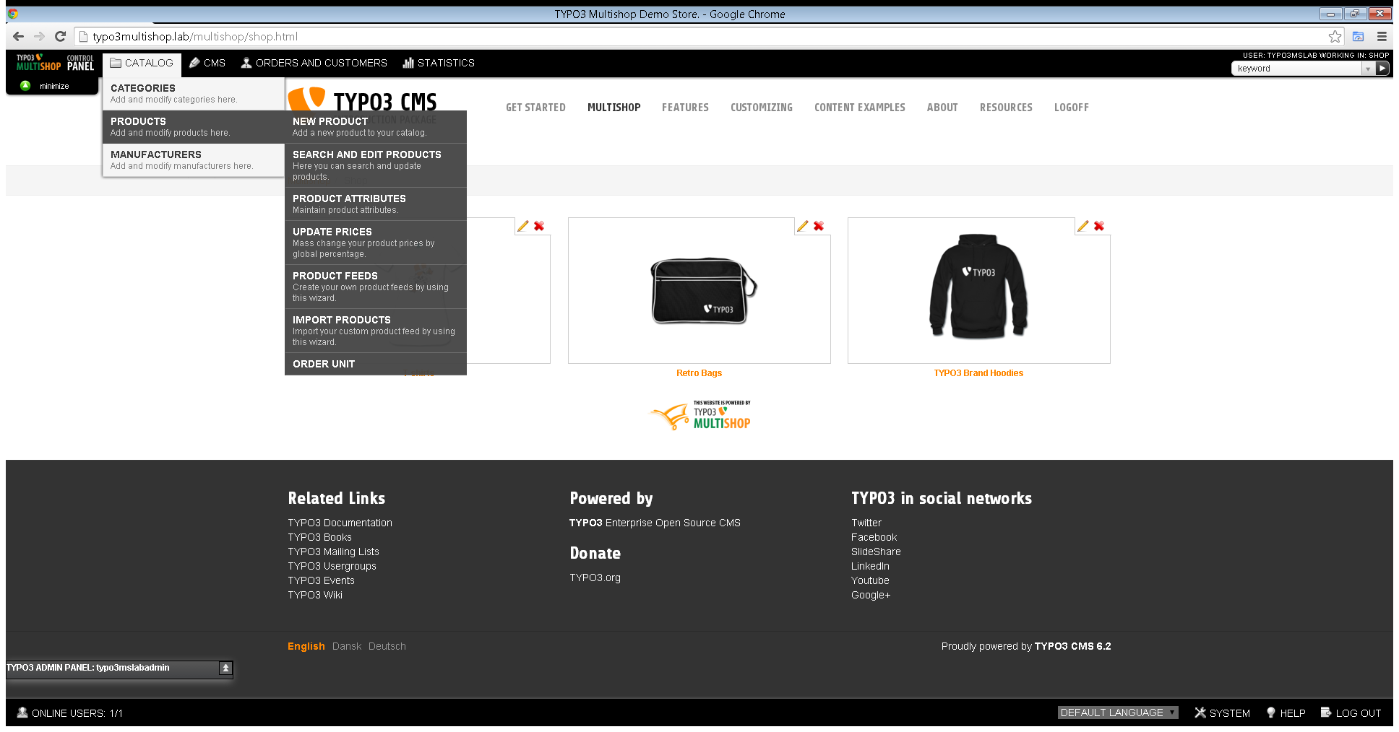Open Help via the lightbulb icon

[1270, 713]
